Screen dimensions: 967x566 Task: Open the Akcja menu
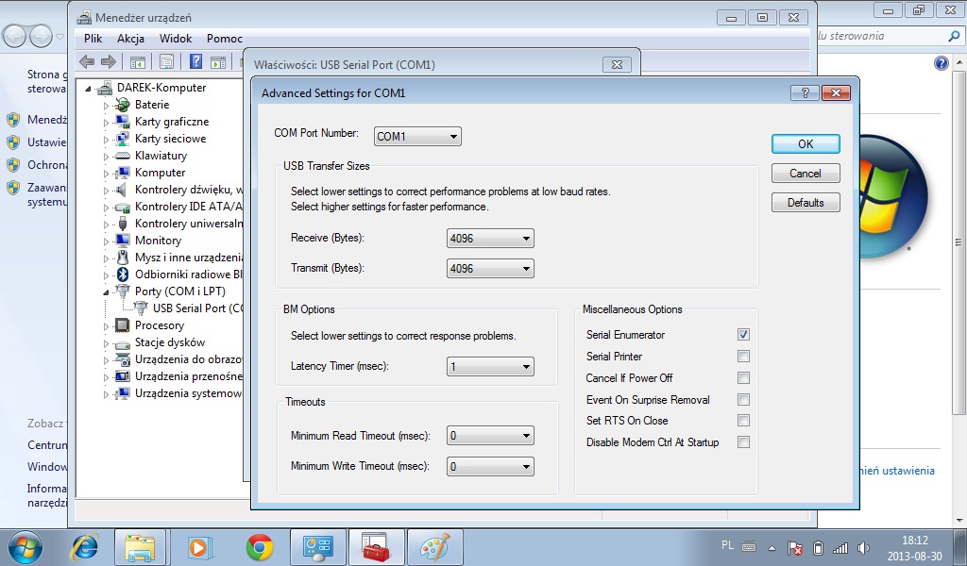coord(130,38)
